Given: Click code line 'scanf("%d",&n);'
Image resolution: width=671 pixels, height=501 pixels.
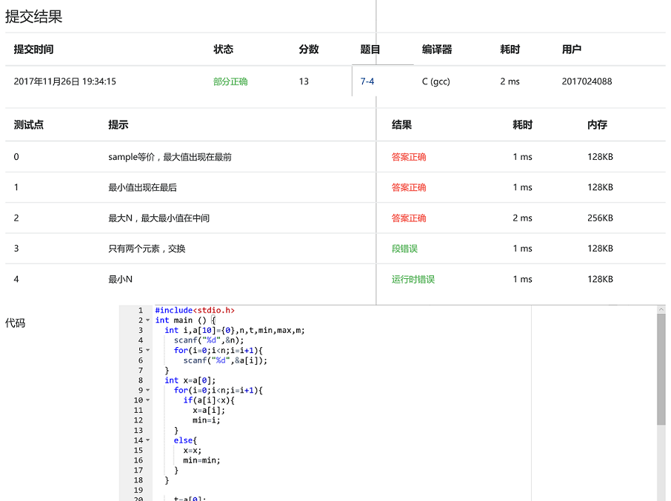Looking at the screenshot, I should click(x=209, y=340).
